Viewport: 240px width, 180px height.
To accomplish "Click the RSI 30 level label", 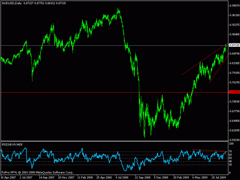I will coord(231,165).
